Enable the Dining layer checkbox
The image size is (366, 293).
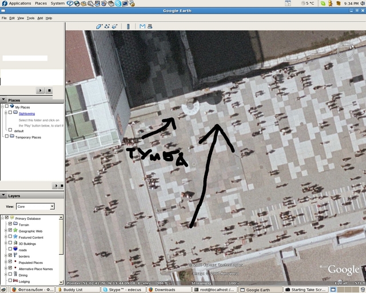pos(10,274)
